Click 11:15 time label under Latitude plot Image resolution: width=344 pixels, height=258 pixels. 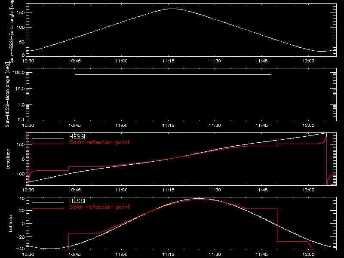(168, 255)
